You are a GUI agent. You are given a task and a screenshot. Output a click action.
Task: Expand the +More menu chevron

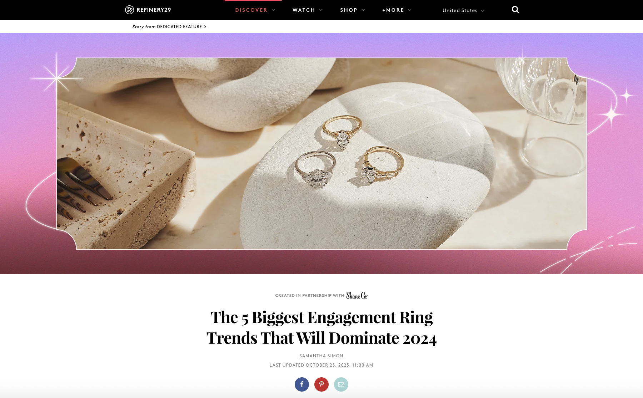tap(410, 10)
